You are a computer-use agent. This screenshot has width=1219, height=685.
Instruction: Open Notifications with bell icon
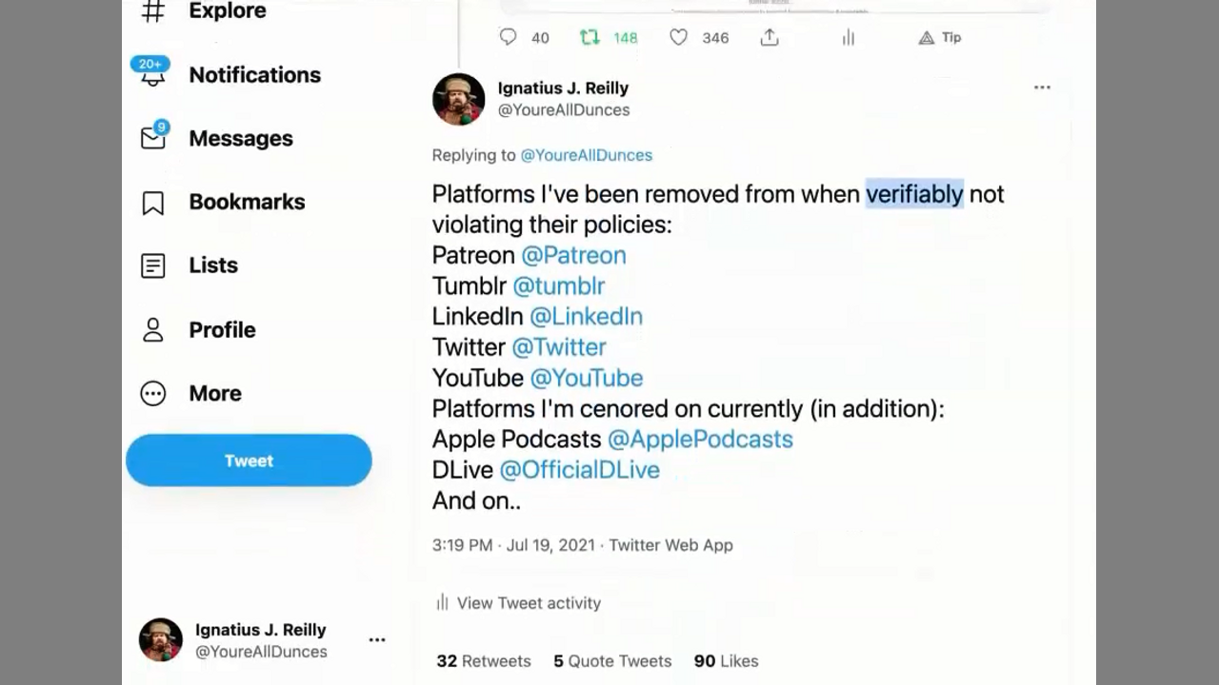tap(153, 74)
